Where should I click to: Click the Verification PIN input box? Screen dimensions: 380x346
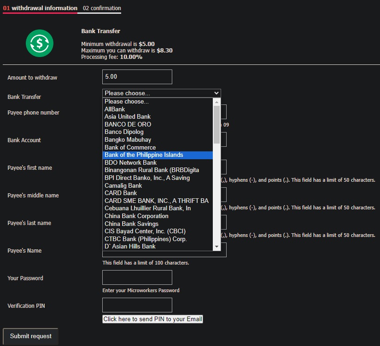tap(137, 305)
